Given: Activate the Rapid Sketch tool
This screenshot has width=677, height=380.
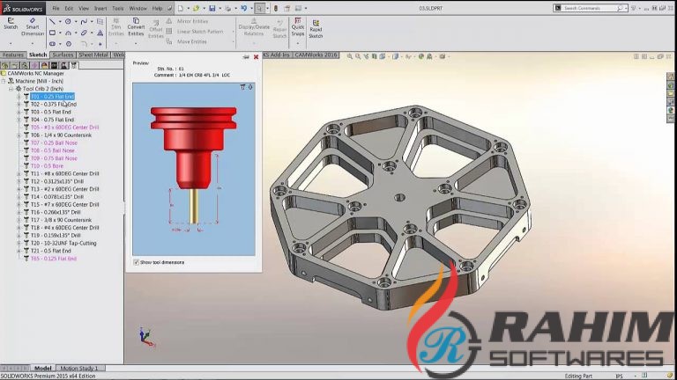Looking at the screenshot, I should pyautogui.click(x=316, y=29).
